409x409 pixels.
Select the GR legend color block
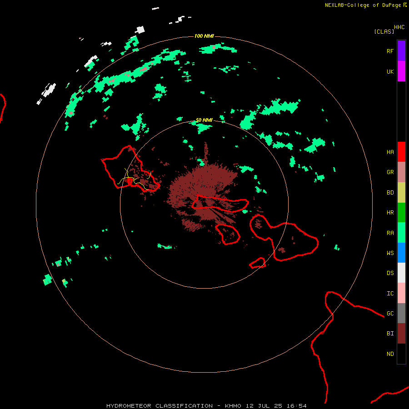401,172
